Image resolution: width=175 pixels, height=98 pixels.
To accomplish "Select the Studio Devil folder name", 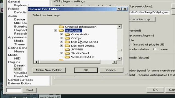I will [80, 53].
